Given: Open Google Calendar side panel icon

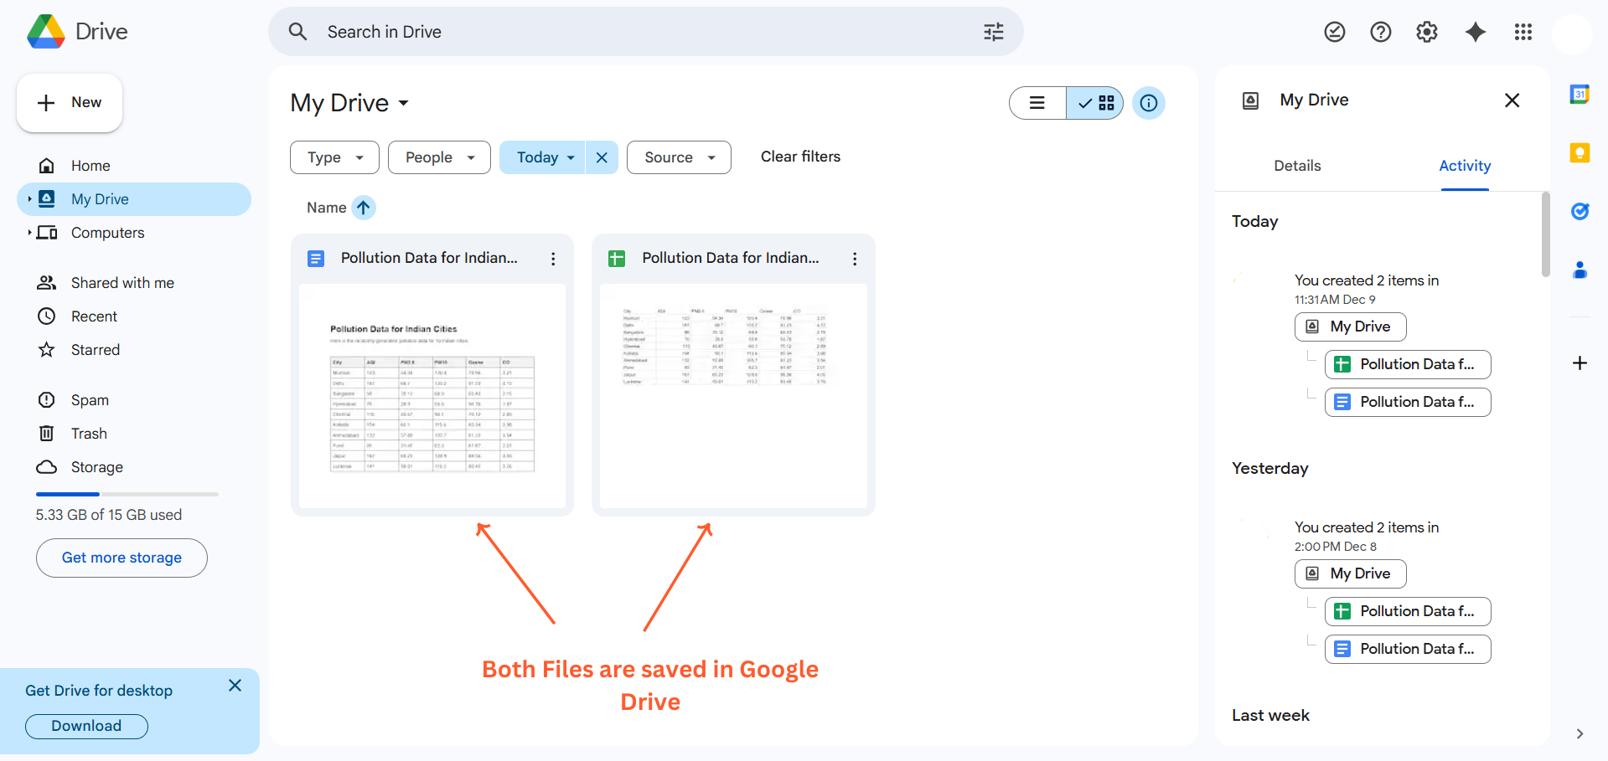Looking at the screenshot, I should [1580, 95].
